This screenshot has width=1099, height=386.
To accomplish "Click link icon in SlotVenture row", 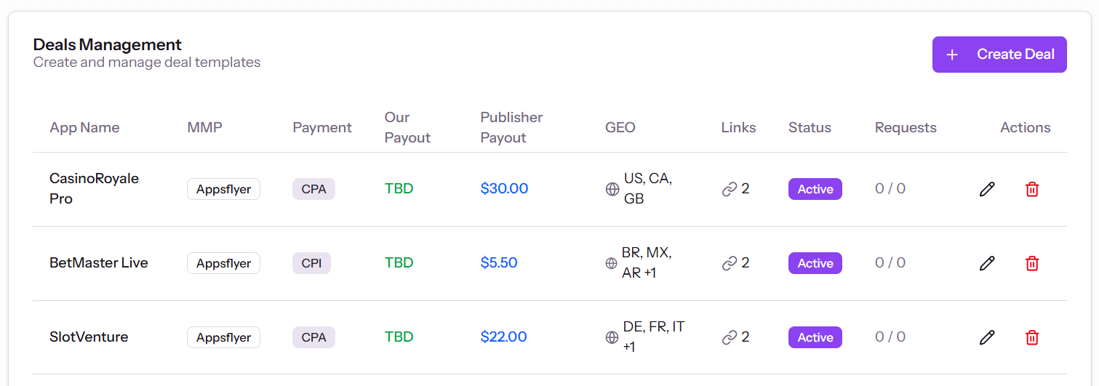I will (730, 337).
